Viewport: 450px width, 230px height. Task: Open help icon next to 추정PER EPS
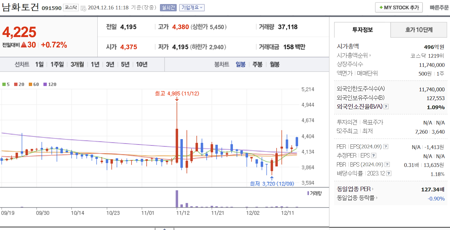pos(373,155)
